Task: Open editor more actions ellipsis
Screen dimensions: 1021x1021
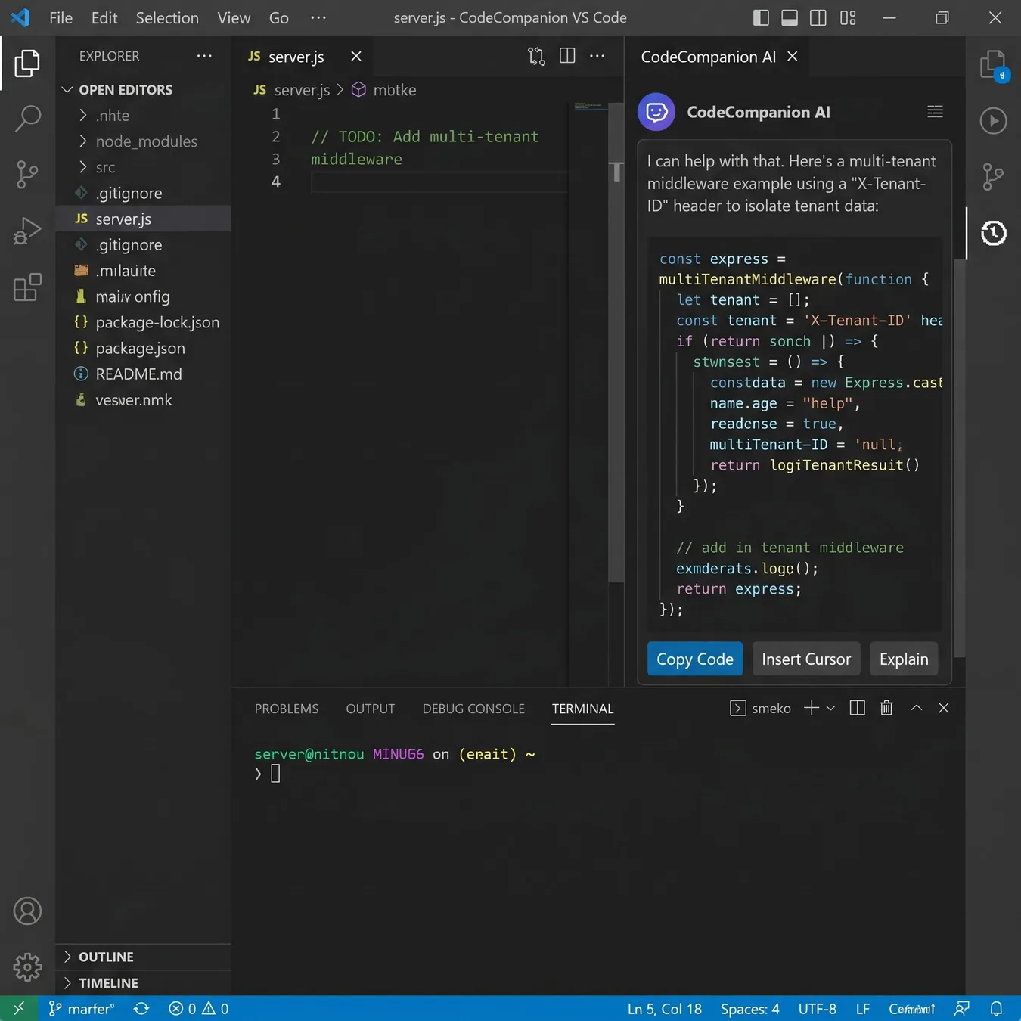Action: 597,56
